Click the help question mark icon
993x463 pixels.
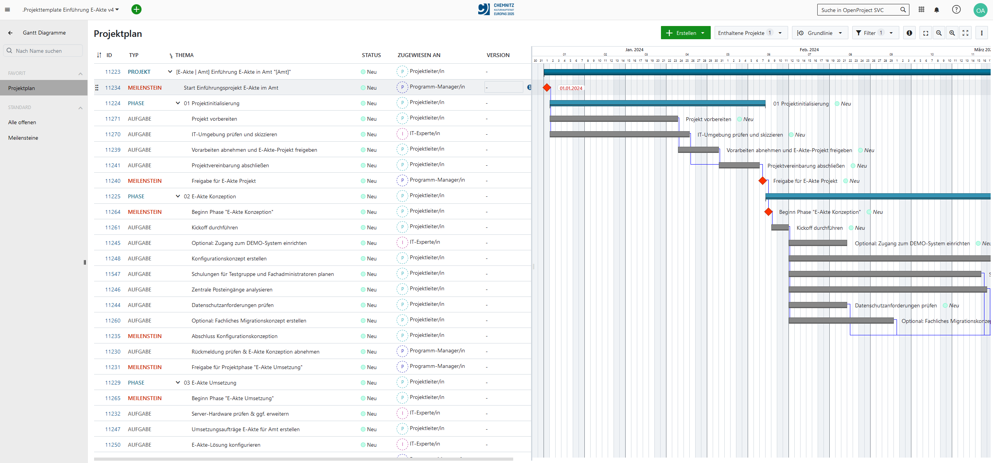956,9
